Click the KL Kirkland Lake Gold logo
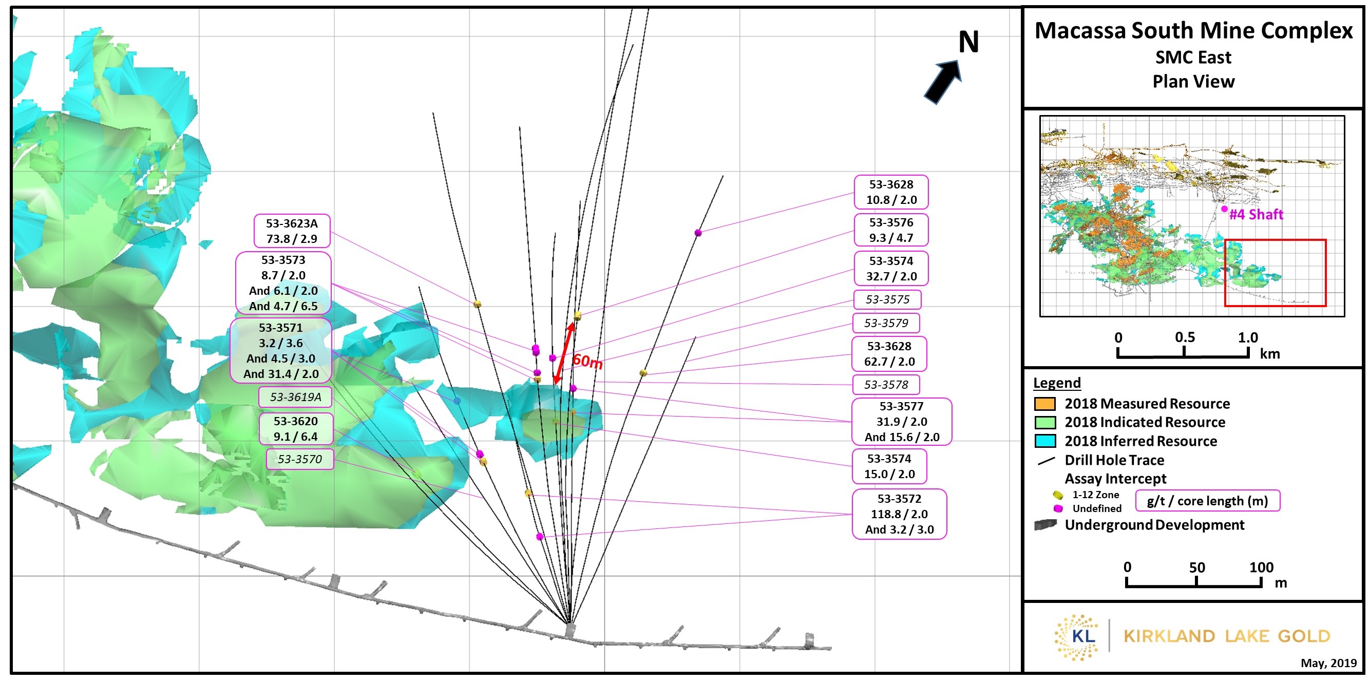The height and width of the screenshot is (681, 1369). 1192,637
